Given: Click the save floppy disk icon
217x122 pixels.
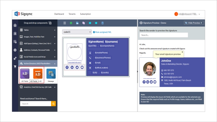Looking at the screenshot, I should pyautogui.click(x=77, y=23).
